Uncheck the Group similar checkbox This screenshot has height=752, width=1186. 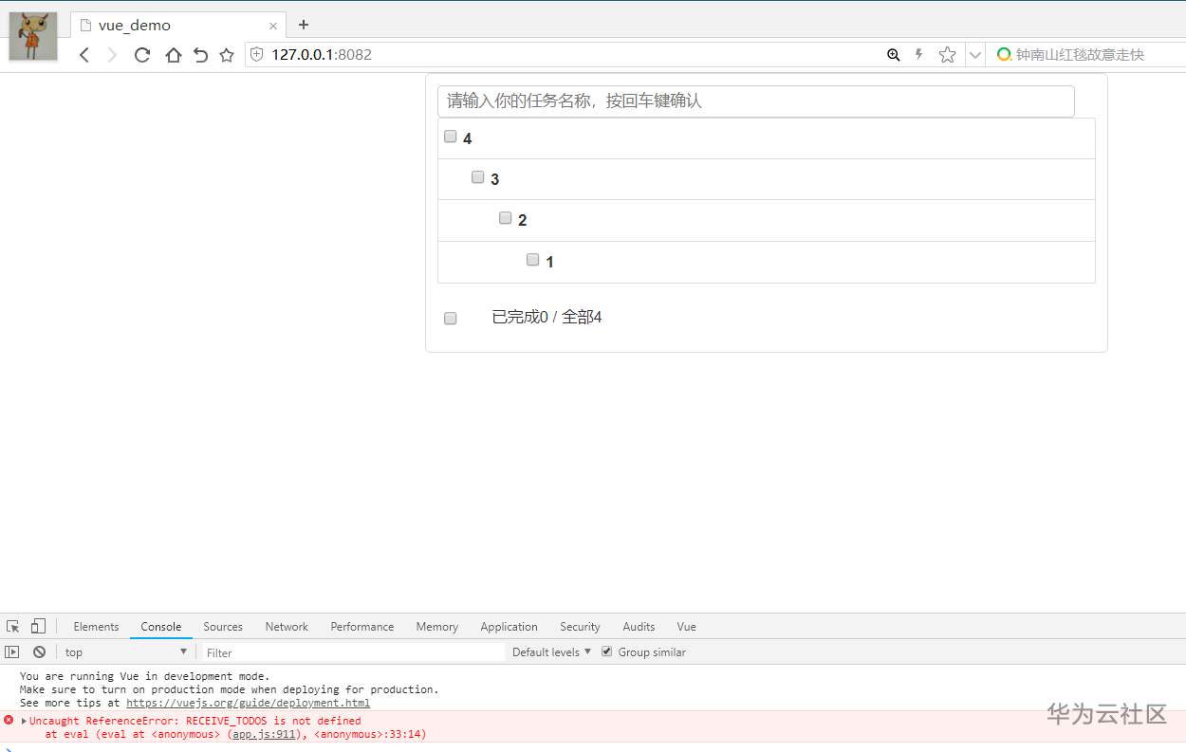(x=607, y=651)
